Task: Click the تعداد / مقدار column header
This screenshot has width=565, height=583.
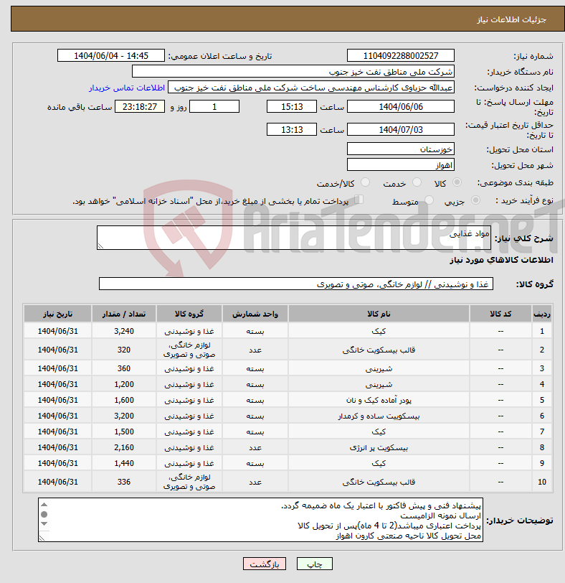Action: [124, 314]
